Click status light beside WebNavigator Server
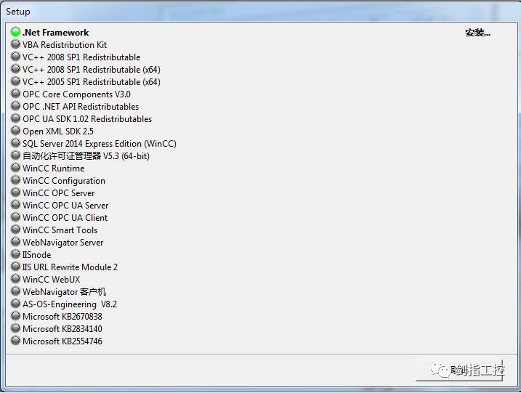 pyautogui.click(x=15, y=241)
